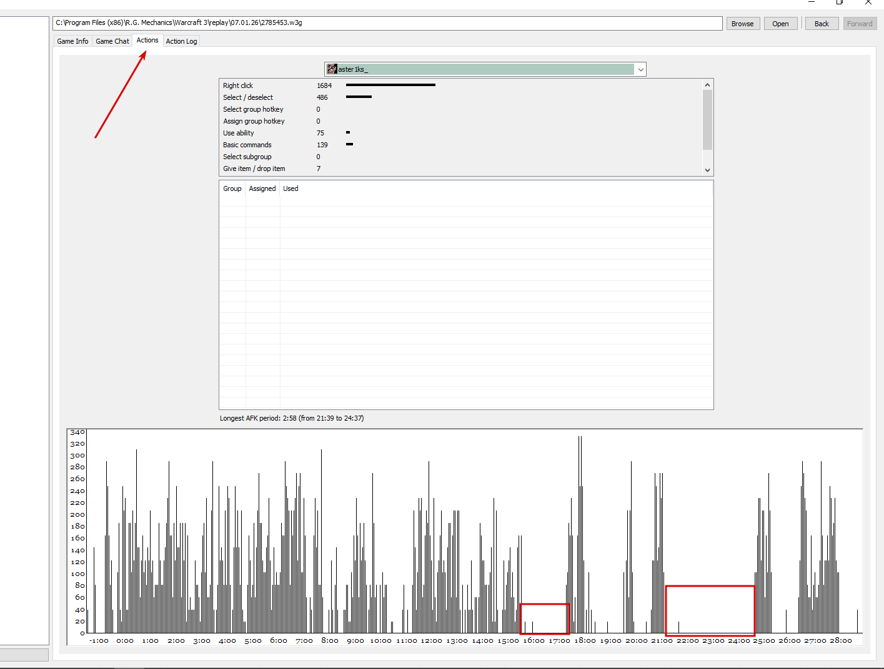Screen dimensions: 884x669
Task: Close the window with the X button
Action: coord(868,2)
